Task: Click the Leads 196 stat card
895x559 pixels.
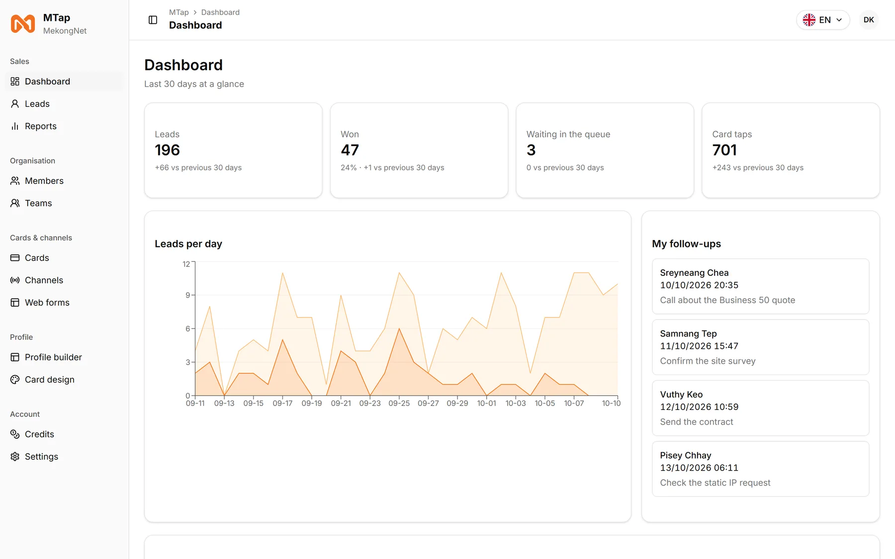Action: [233, 151]
